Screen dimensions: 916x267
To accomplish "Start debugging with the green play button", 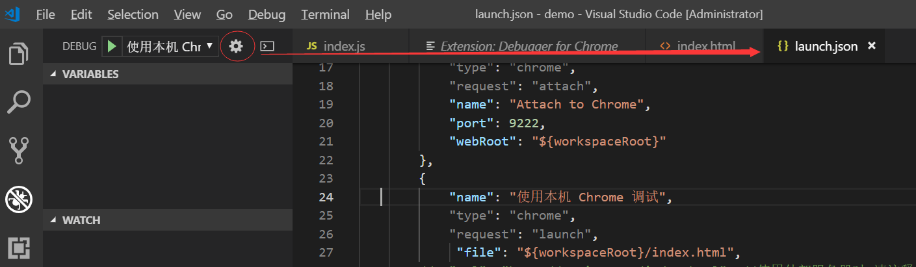I will pyautogui.click(x=112, y=46).
